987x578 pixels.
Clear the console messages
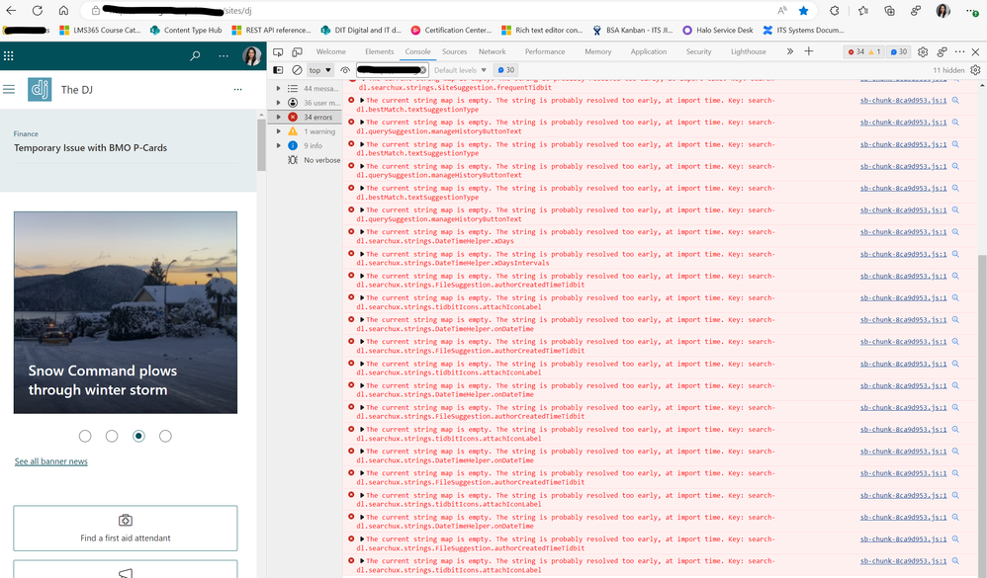(x=296, y=70)
